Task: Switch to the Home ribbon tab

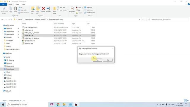Action: pyautogui.click(x=10, y=4)
